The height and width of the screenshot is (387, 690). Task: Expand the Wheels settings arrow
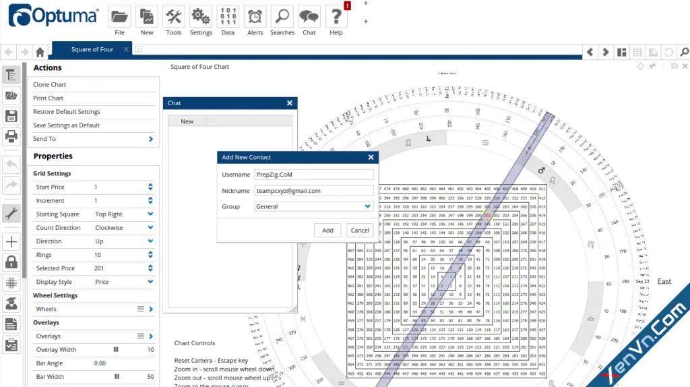pyautogui.click(x=151, y=309)
